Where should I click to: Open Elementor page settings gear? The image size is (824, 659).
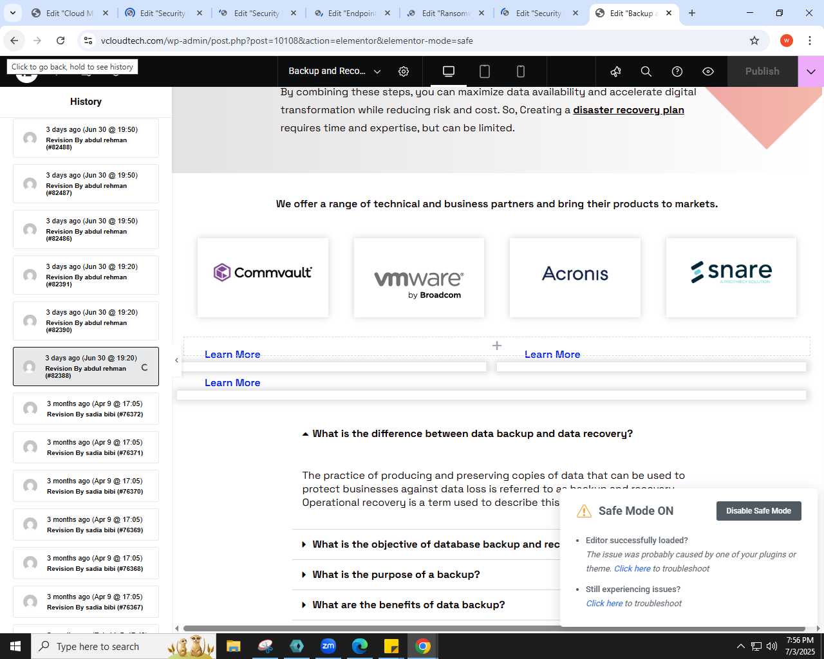tap(404, 71)
